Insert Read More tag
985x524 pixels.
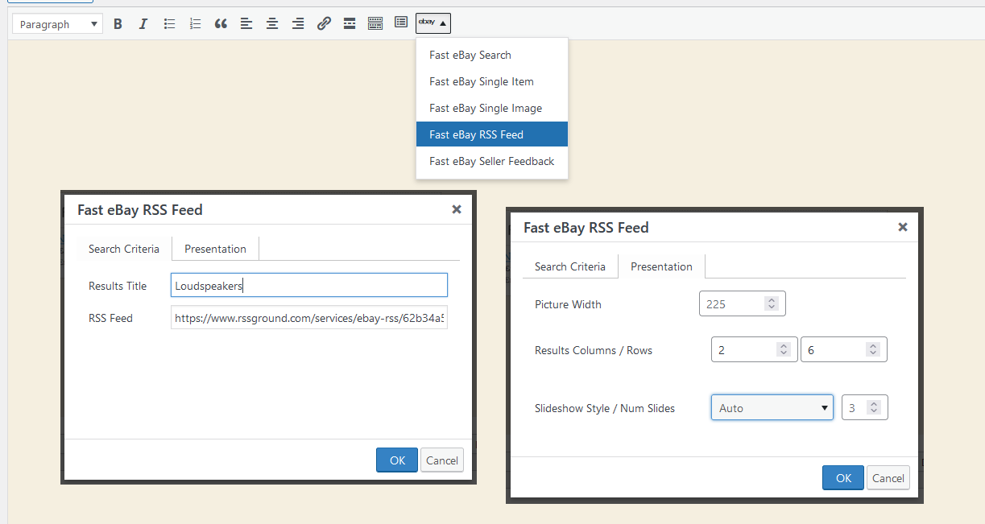pos(350,24)
